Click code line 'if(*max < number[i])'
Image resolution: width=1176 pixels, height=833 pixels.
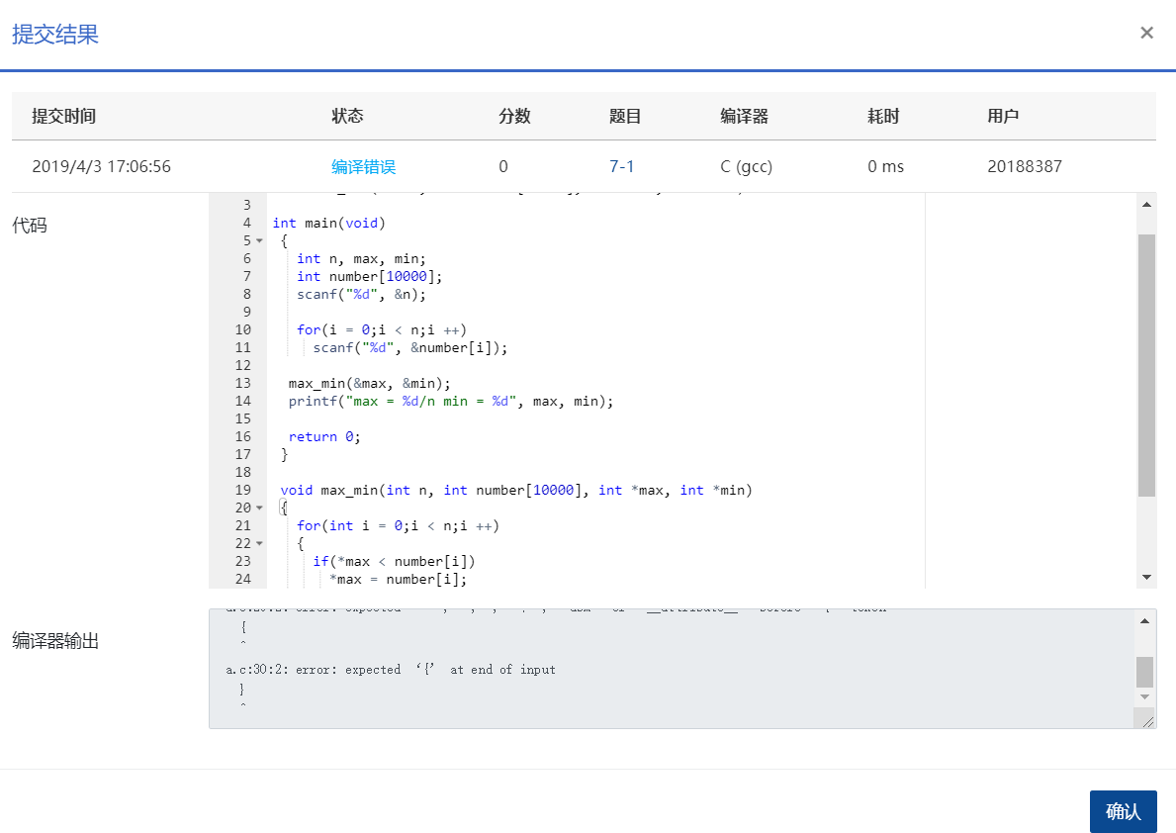tap(394, 561)
